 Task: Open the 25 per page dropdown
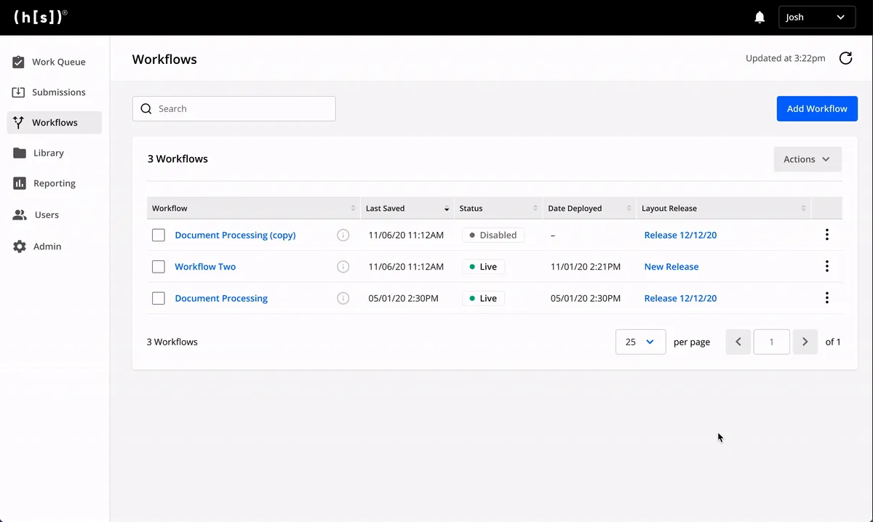coord(640,342)
